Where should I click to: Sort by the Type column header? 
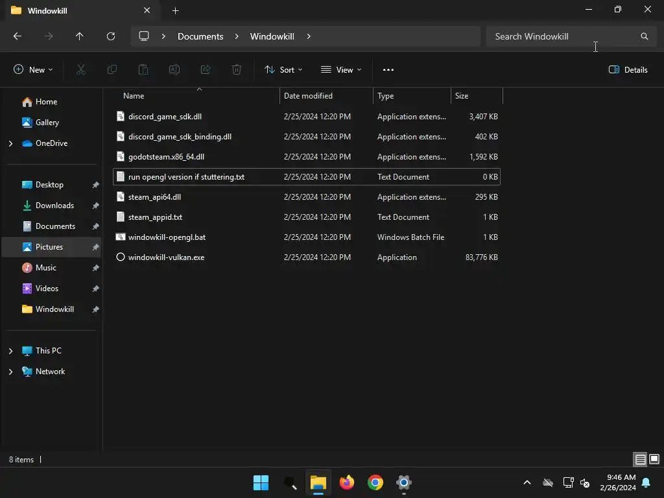412,96
